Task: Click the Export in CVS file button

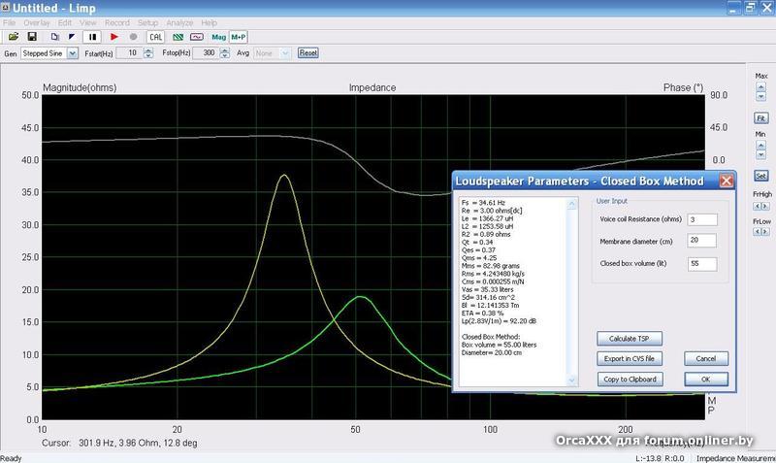Action: click(629, 359)
